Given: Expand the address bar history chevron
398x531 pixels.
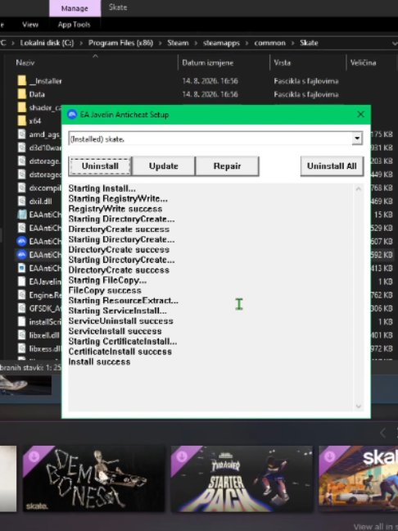Looking at the screenshot, I should (394, 43).
